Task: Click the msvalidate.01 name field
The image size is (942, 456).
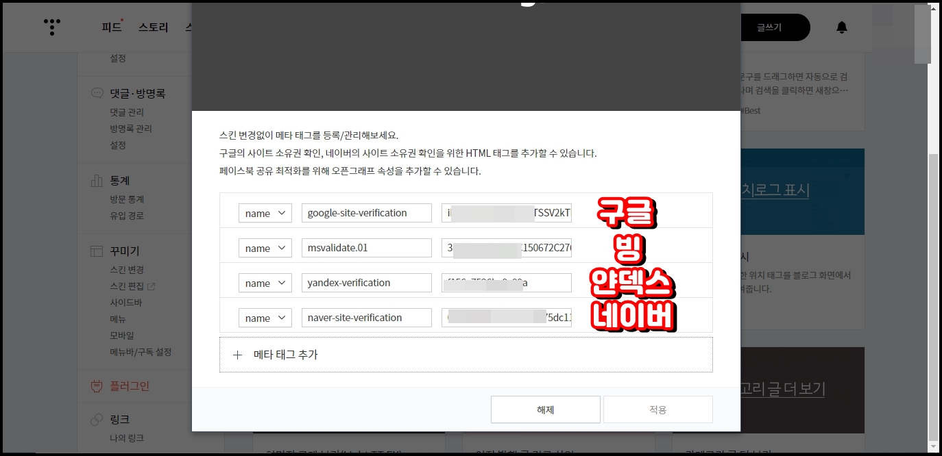Action: point(367,248)
